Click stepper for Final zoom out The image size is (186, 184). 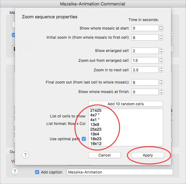tap(161, 82)
